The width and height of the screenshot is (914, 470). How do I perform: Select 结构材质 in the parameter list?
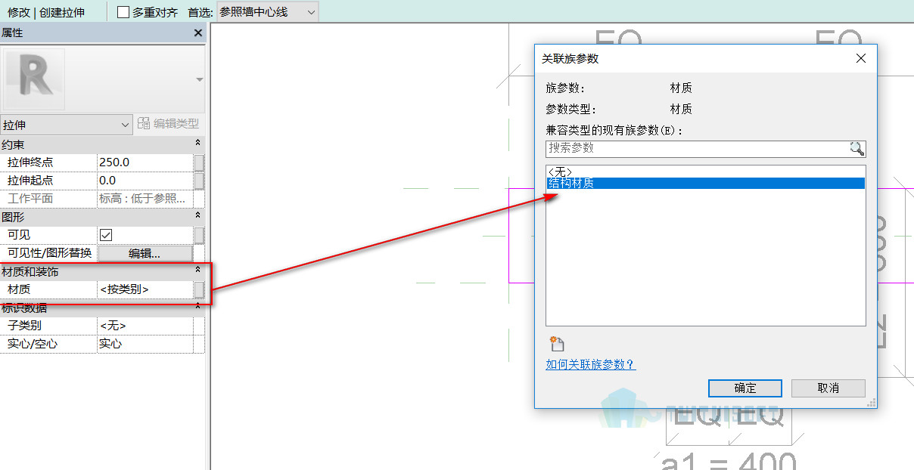coord(705,183)
